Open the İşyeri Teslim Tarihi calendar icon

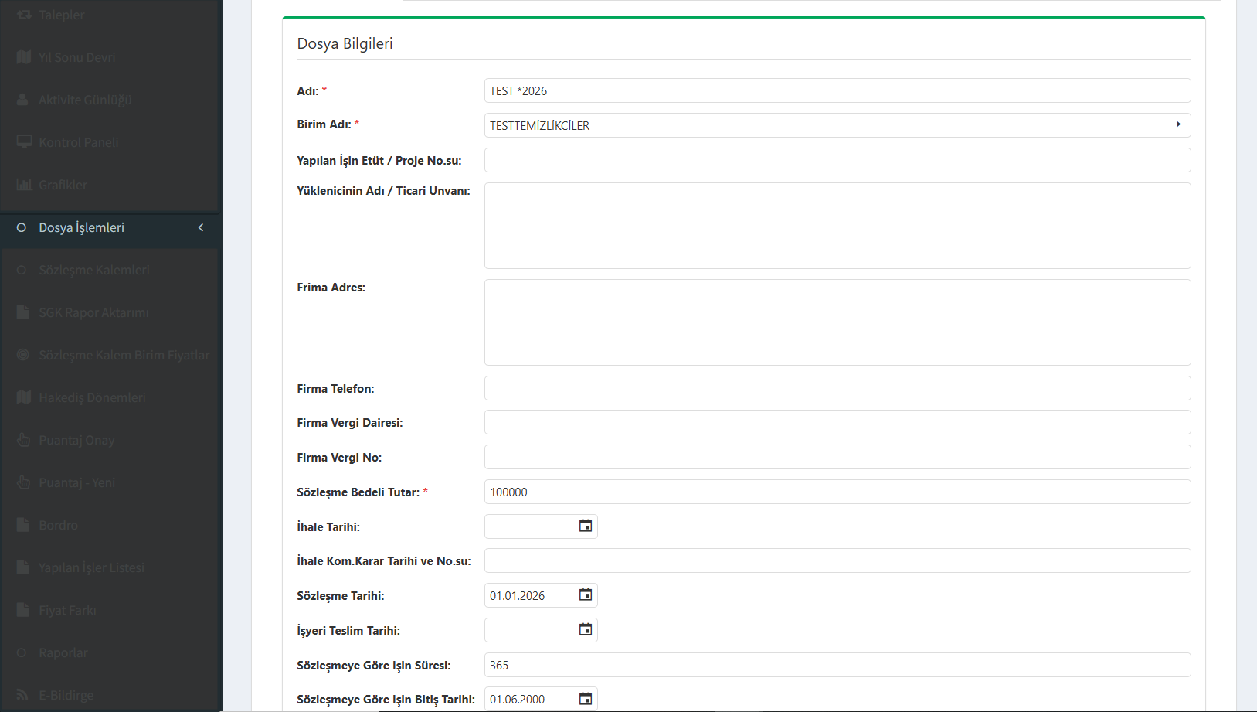586,630
